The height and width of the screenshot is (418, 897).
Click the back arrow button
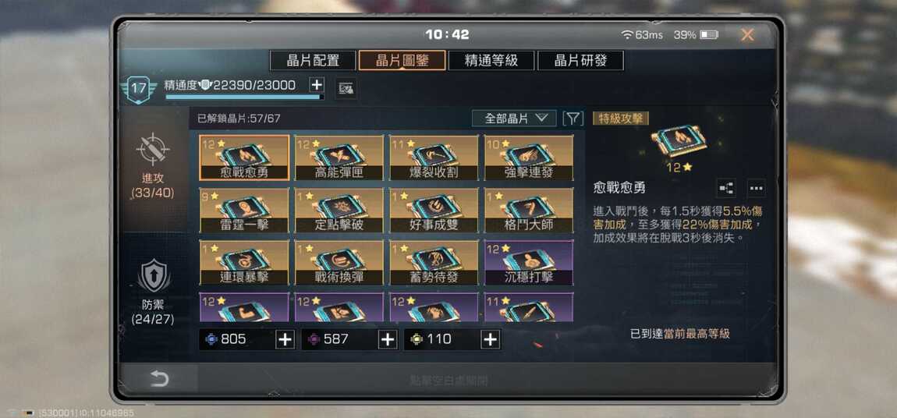[x=159, y=378]
